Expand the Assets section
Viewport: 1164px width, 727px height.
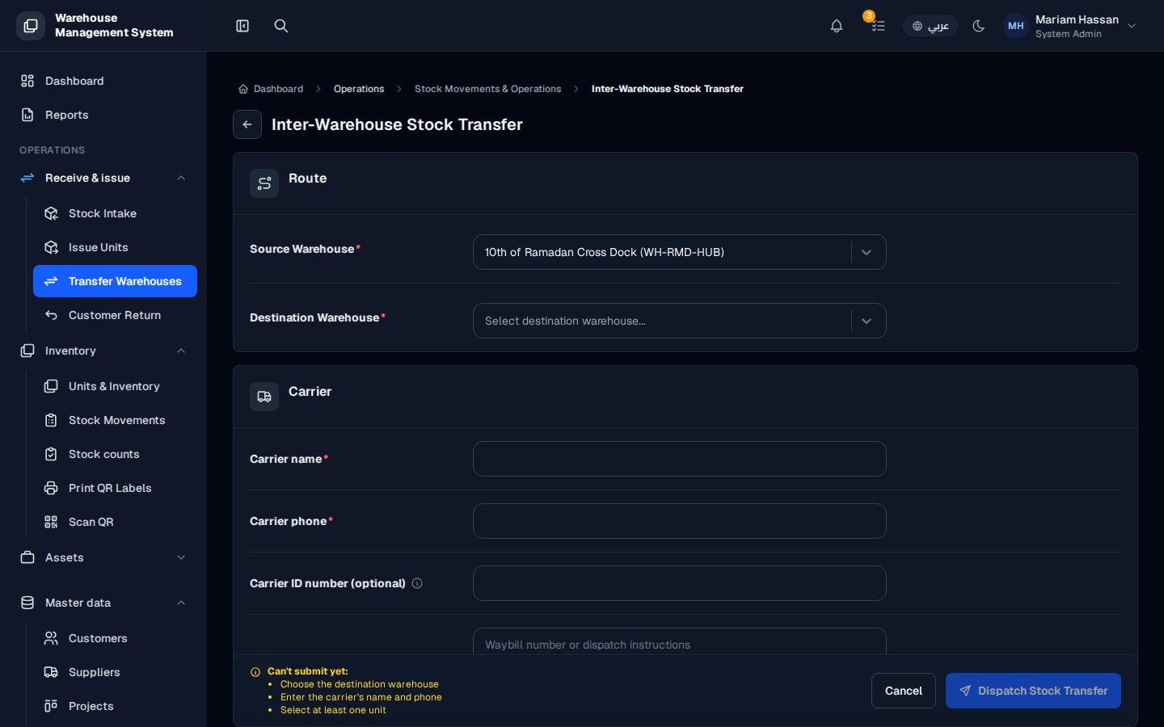103,557
